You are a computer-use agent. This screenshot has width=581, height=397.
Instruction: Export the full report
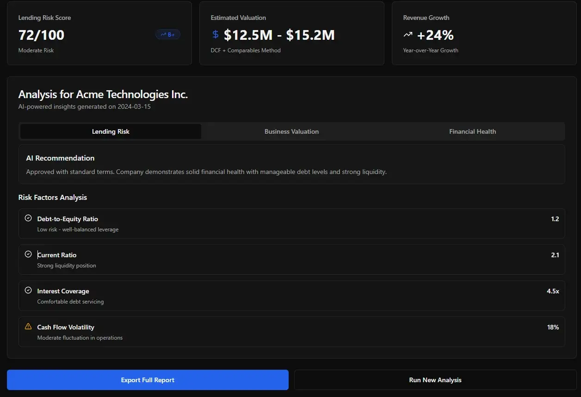[148, 380]
